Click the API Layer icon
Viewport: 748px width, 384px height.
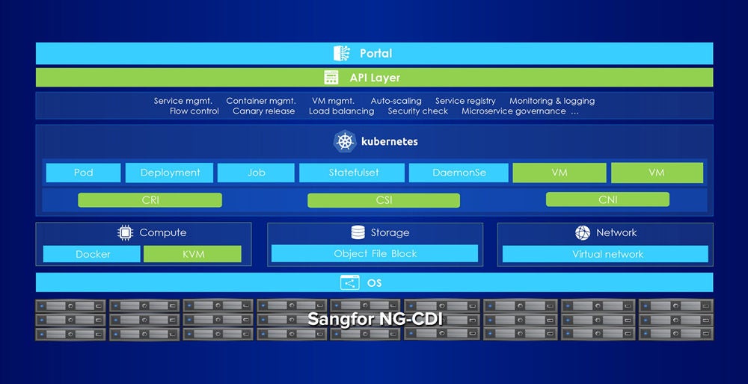pyautogui.click(x=331, y=77)
